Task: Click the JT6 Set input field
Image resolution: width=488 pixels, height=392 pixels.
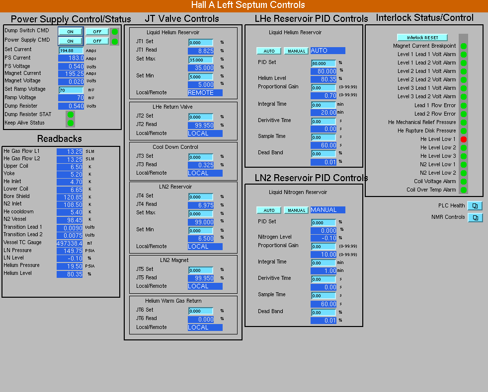Action: (201, 311)
